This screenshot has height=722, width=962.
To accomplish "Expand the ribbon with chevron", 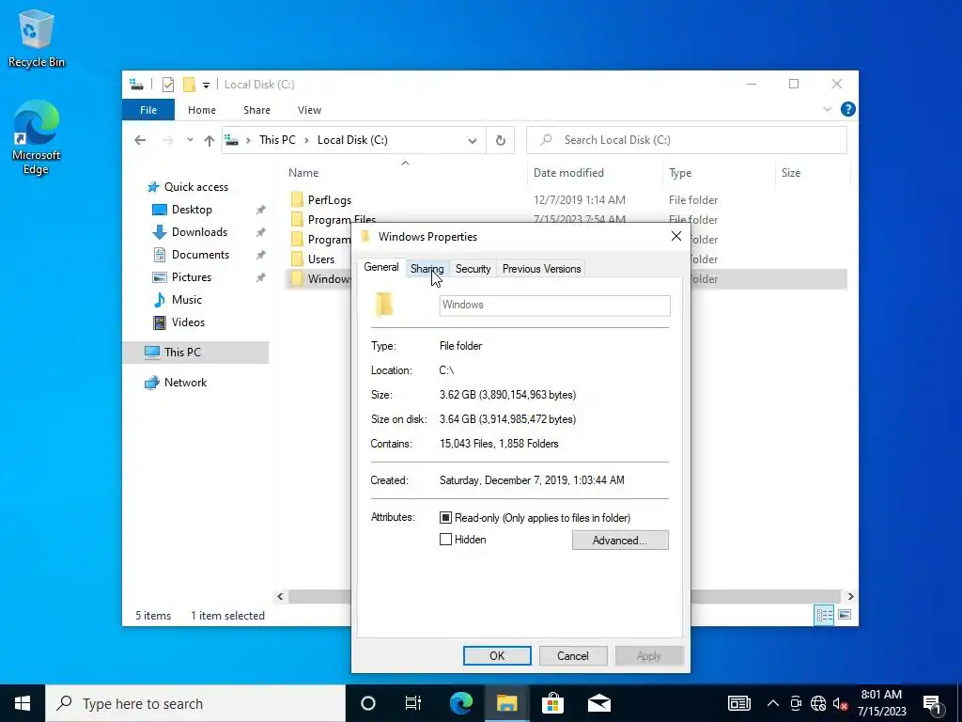I will (827, 109).
